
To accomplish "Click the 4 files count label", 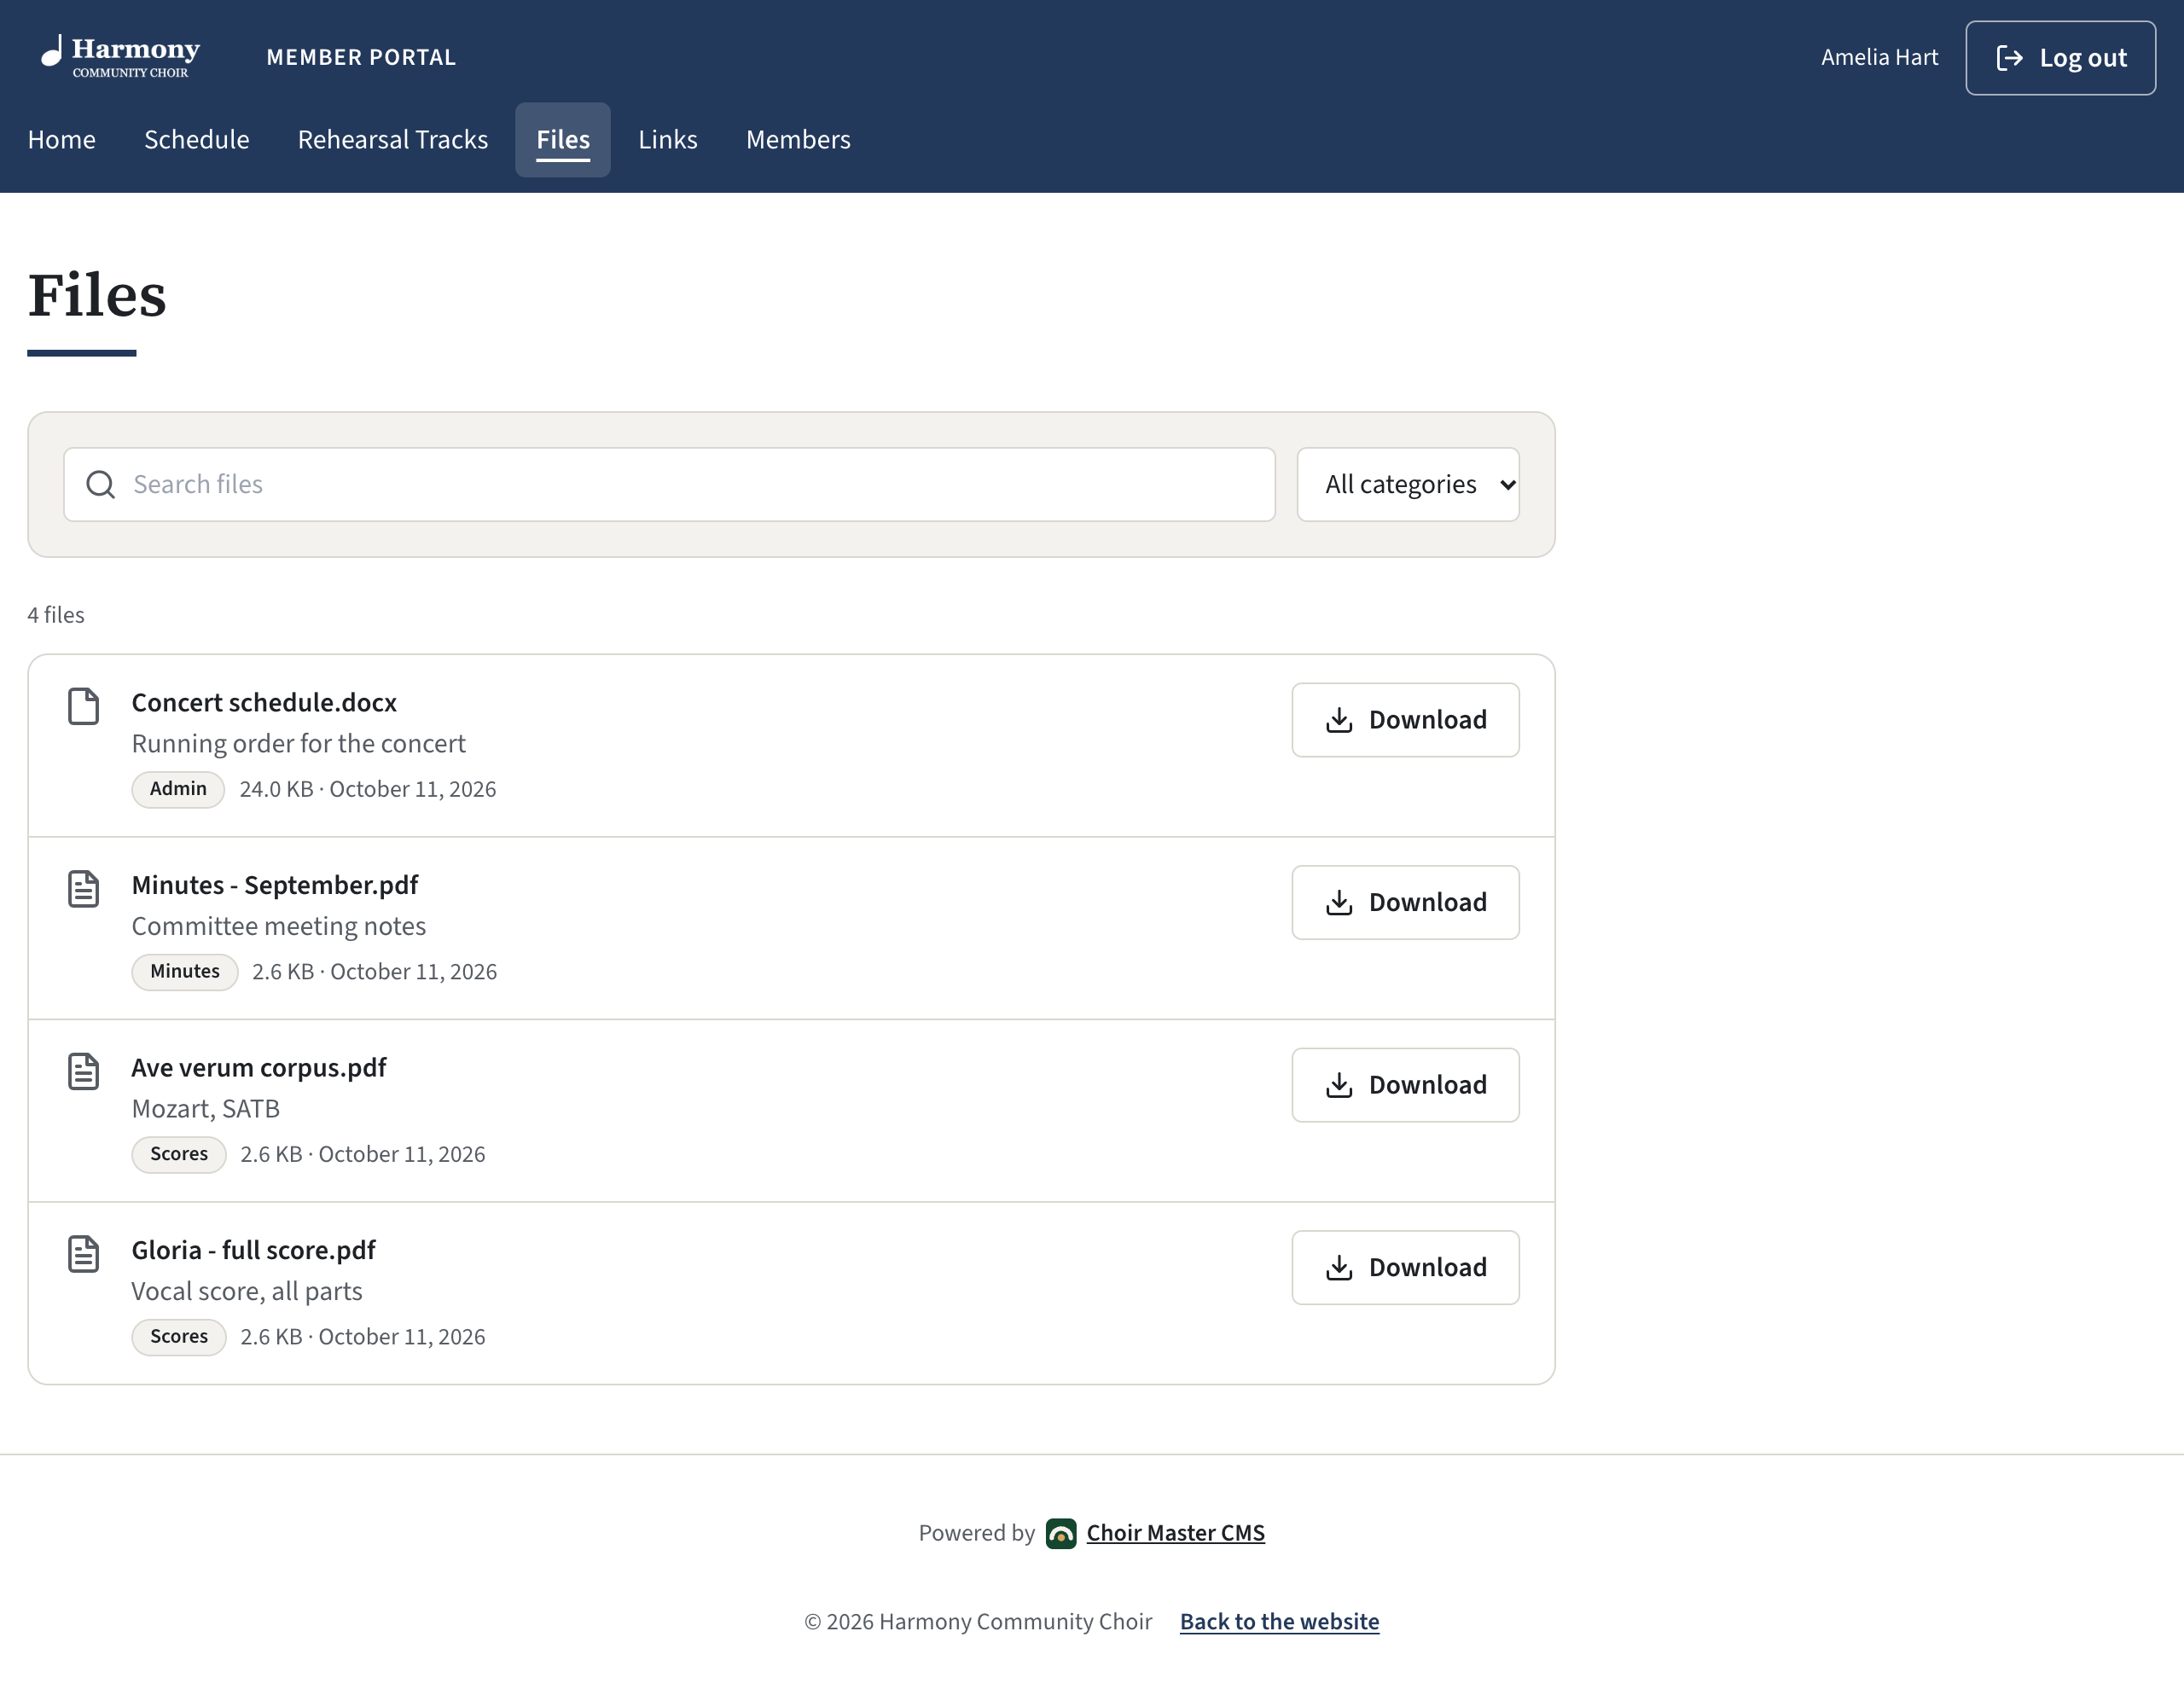I will click(x=56, y=615).
